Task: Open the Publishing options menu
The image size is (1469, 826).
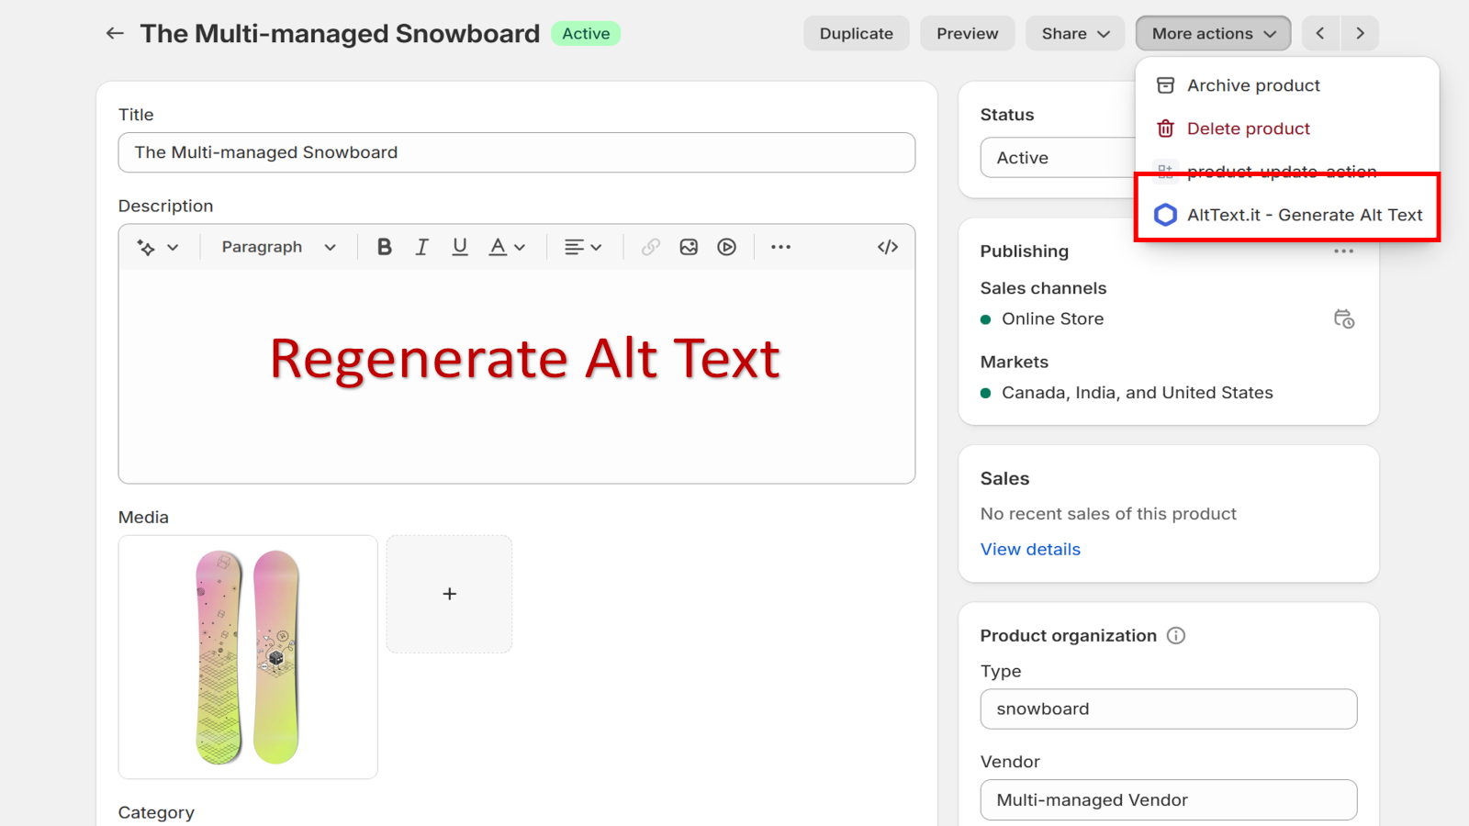Action: (1343, 251)
